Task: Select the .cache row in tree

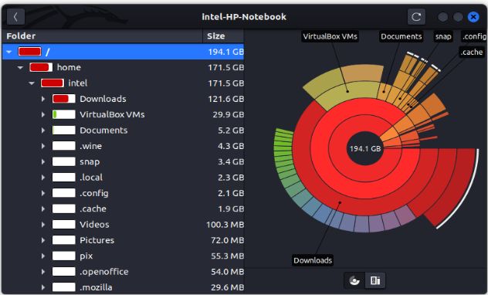Action: [x=123, y=209]
